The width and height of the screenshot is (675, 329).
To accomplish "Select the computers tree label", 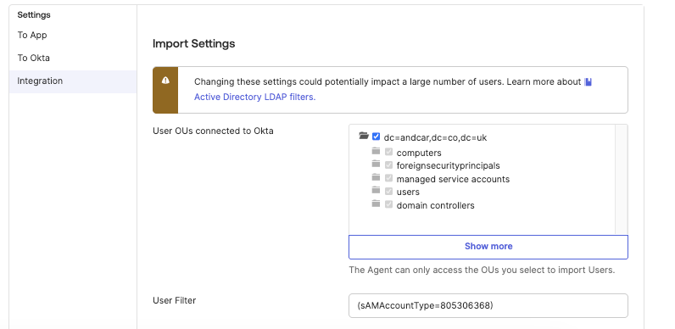I will click(x=419, y=153).
